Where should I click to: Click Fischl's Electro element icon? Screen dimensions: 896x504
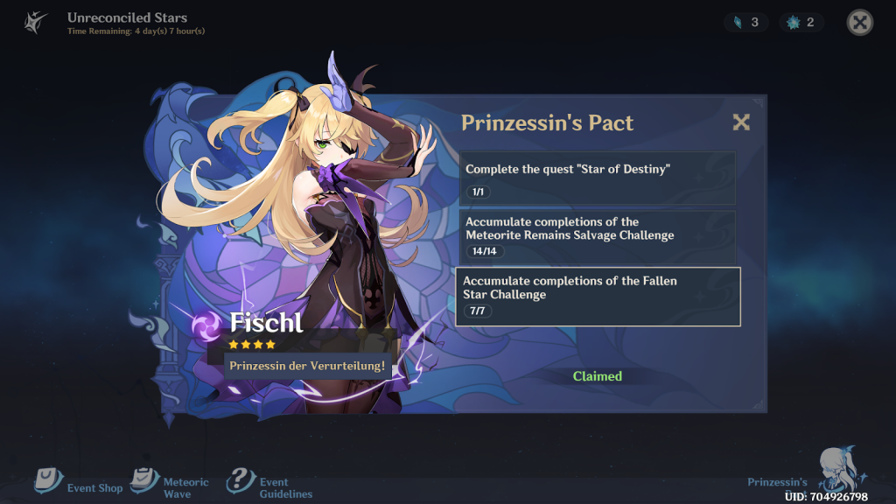pos(206,325)
